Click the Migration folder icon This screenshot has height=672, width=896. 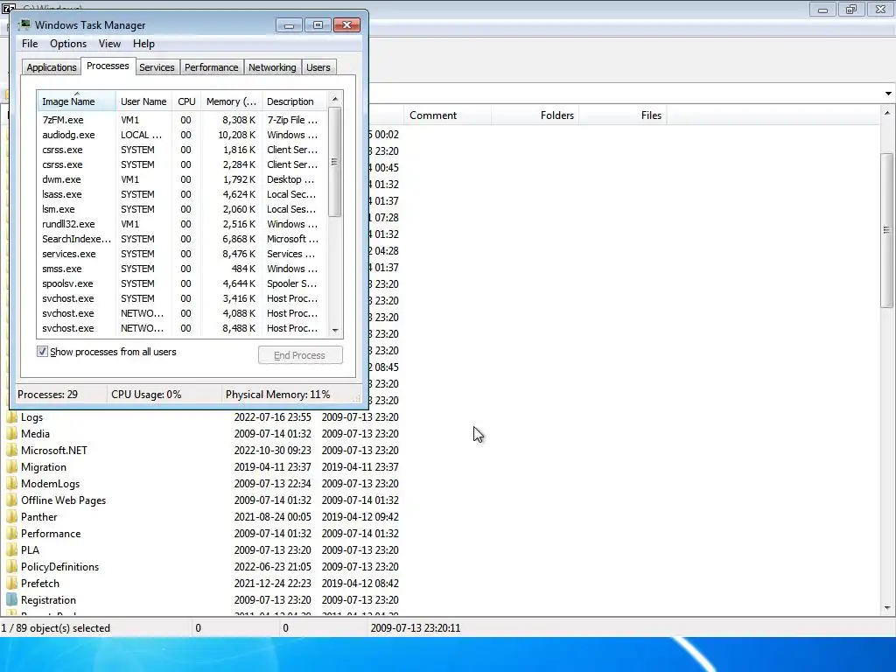pos(12,467)
